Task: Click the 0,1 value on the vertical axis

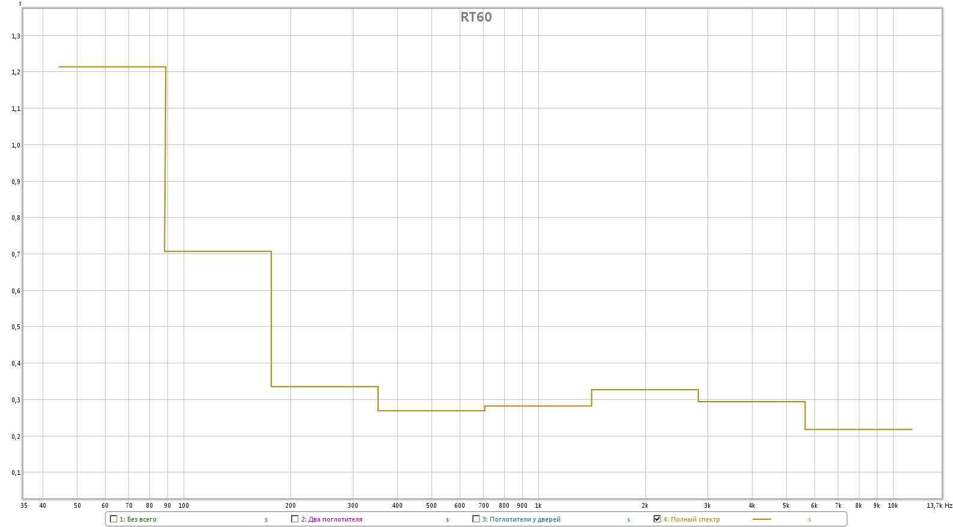Action: coord(16,472)
